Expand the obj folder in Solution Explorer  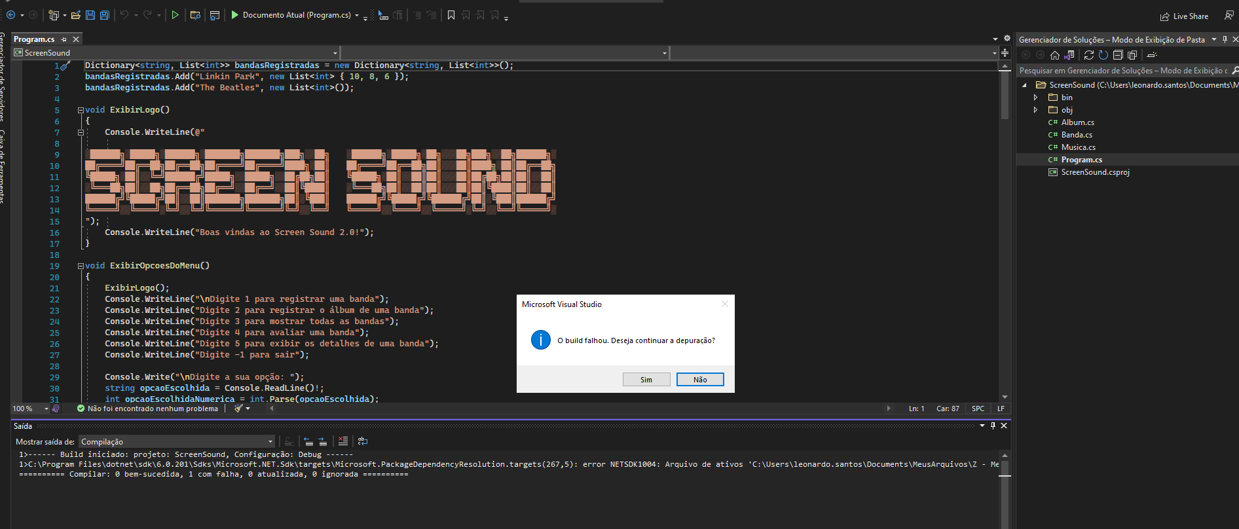coord(1035,110)
